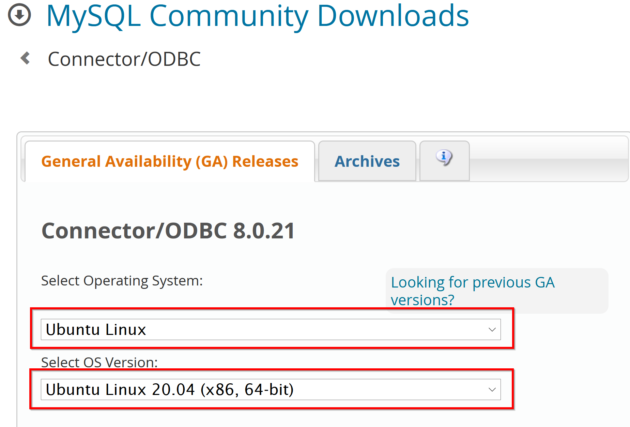630x427 pixels.
Task: Open the info speech-bubble tab
Action: (444, 160)
